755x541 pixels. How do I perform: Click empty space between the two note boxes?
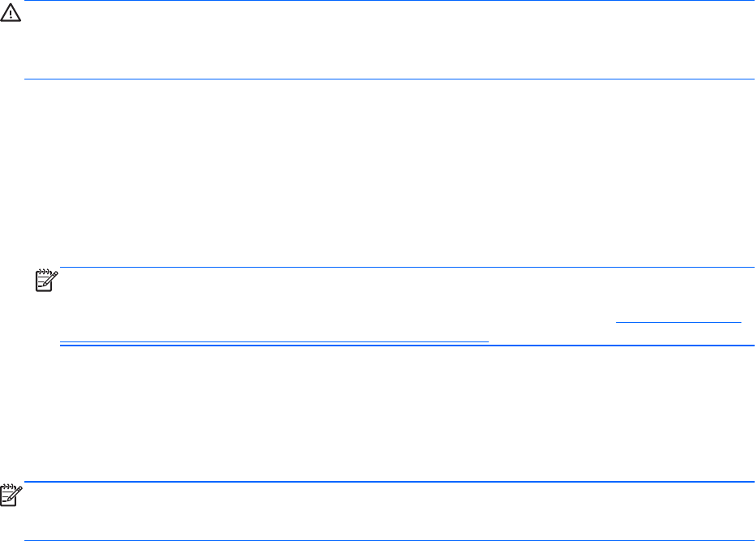[x=377, y=414]
